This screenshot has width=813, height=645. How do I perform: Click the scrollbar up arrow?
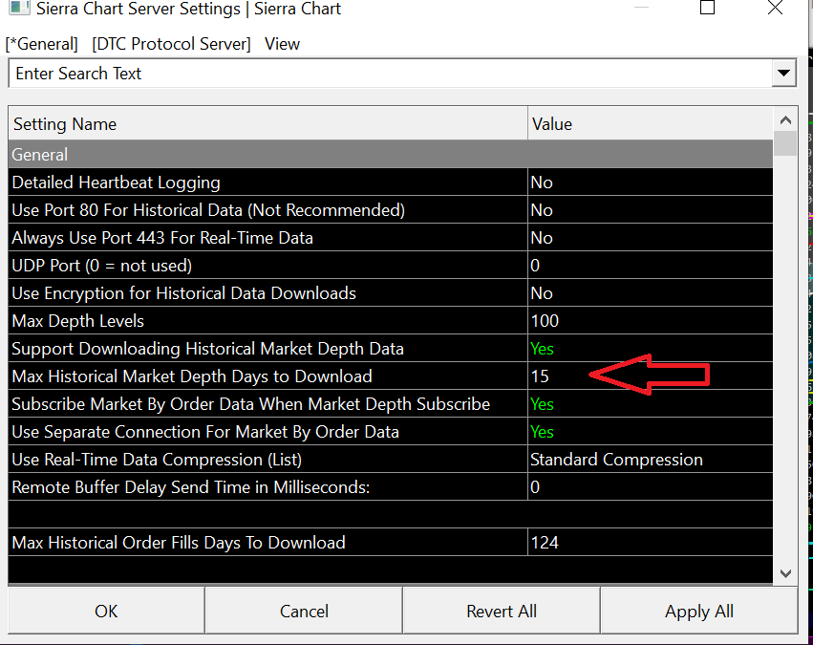785,120
